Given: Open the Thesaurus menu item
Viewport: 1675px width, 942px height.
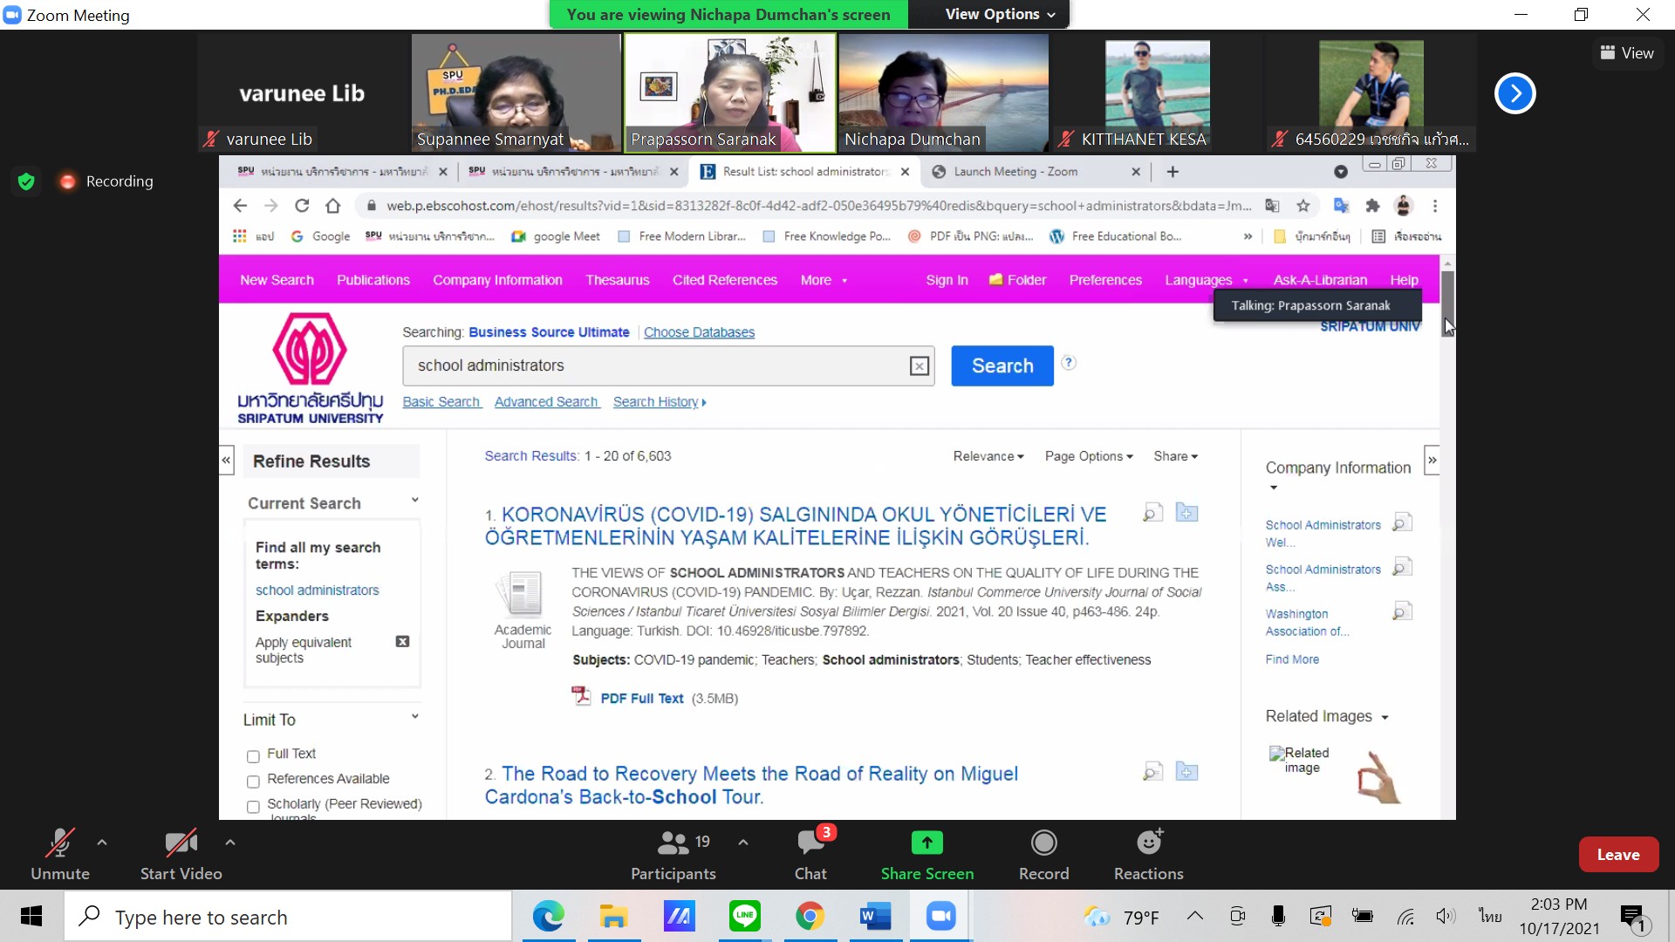Looking at the screenshot, I should (617, 280).
